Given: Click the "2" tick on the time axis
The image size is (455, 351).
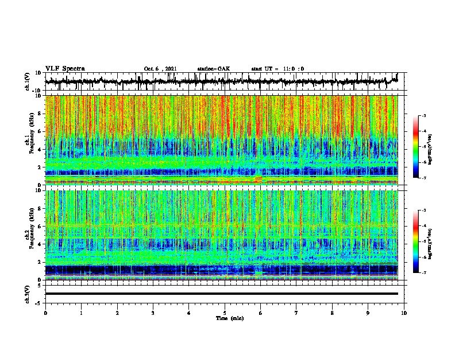Looking at the screenshot, I should click(x=117, y=313).
